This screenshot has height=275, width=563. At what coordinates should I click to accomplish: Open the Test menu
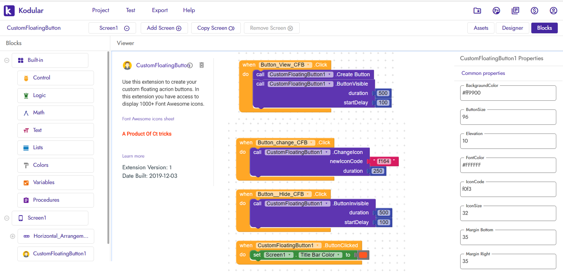pyautogui.click(x=130, y=10)
